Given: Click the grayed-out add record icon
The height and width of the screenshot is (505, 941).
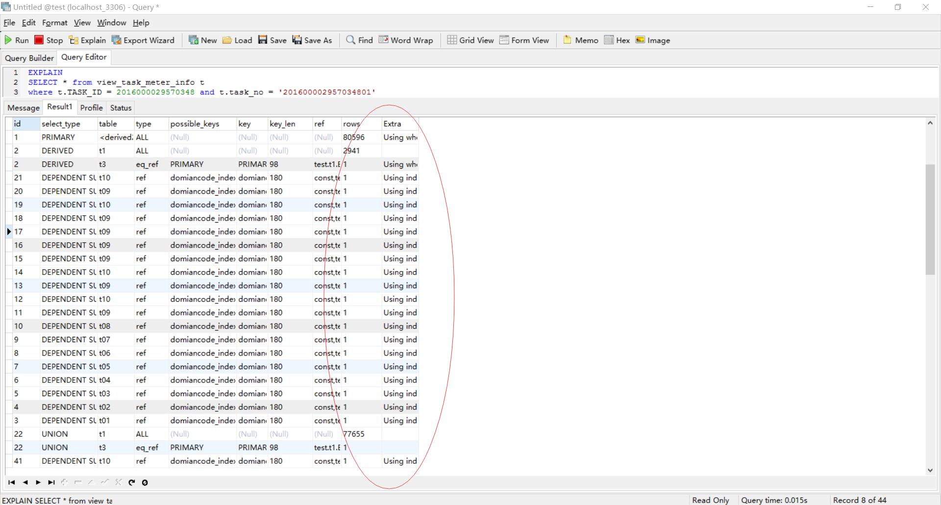Looking at the screenshot, I should tap(65, 482).
